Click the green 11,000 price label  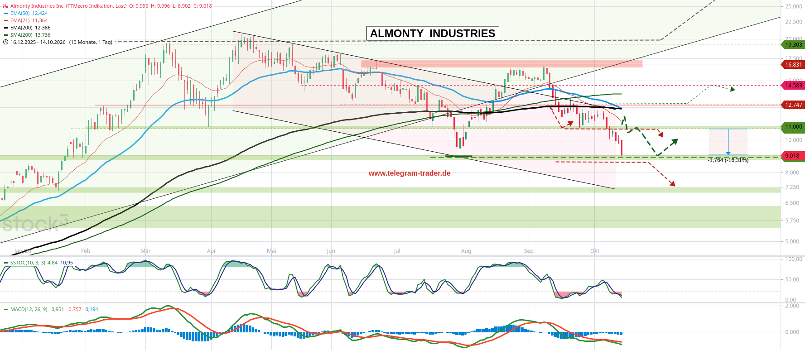(793, 127)
